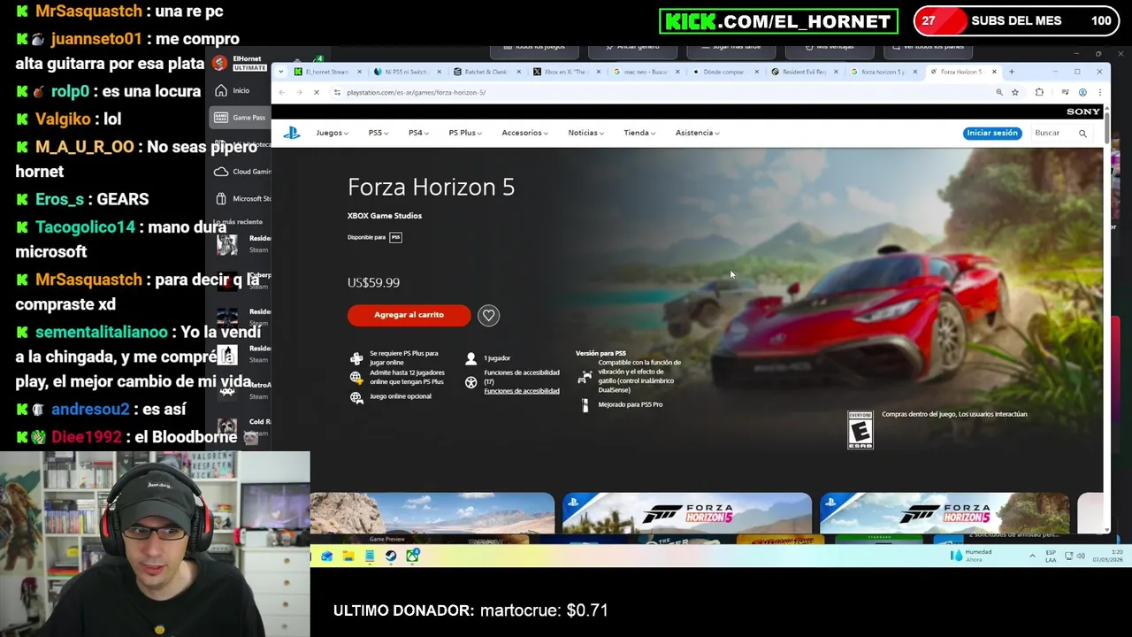Click the US$59.99 price text

pos(373,282)
